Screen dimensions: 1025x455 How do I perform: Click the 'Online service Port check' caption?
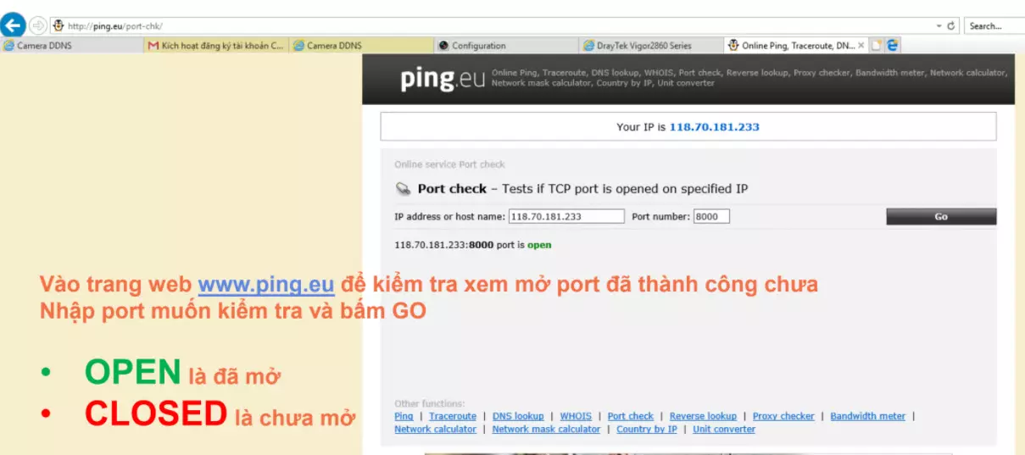pos(449,164)
